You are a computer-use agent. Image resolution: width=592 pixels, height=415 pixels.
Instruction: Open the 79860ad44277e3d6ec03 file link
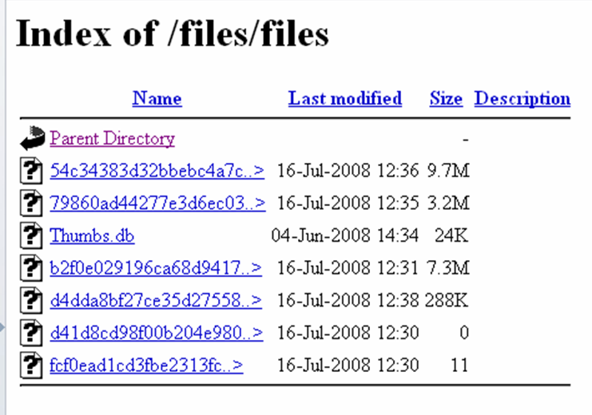coord(157,203)
